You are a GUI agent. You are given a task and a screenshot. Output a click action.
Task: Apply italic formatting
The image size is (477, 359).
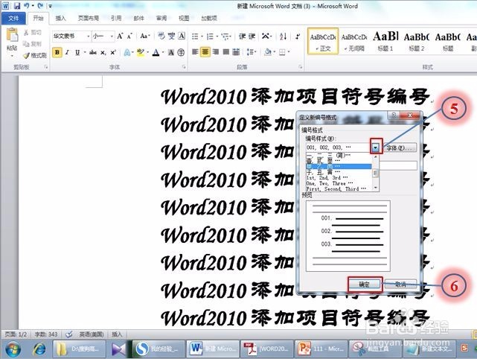pos(67,52)
